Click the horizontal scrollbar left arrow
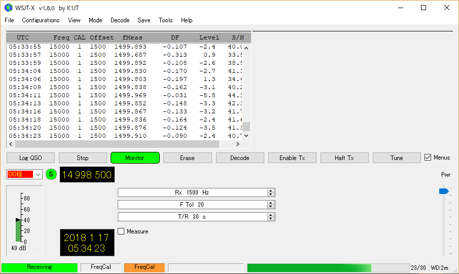 tap(11, 144)
